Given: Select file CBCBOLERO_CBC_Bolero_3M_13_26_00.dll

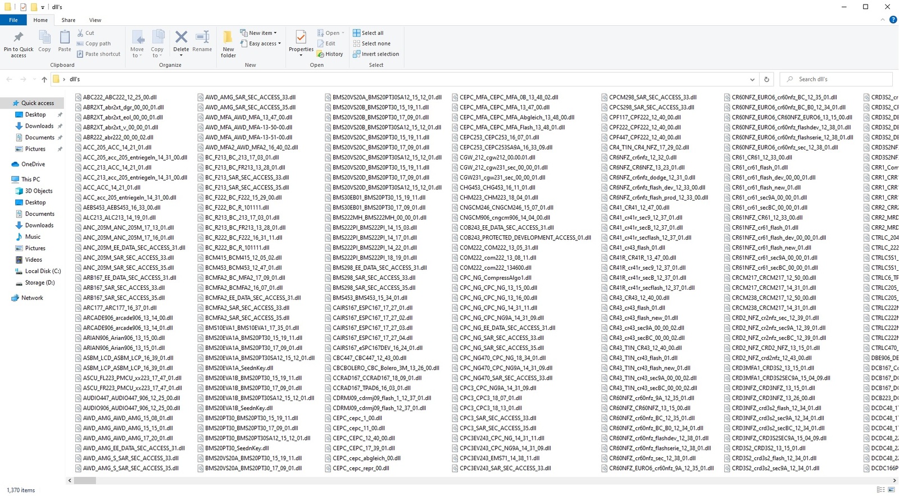Looking at the screenshot, I should tap(382, 368).
